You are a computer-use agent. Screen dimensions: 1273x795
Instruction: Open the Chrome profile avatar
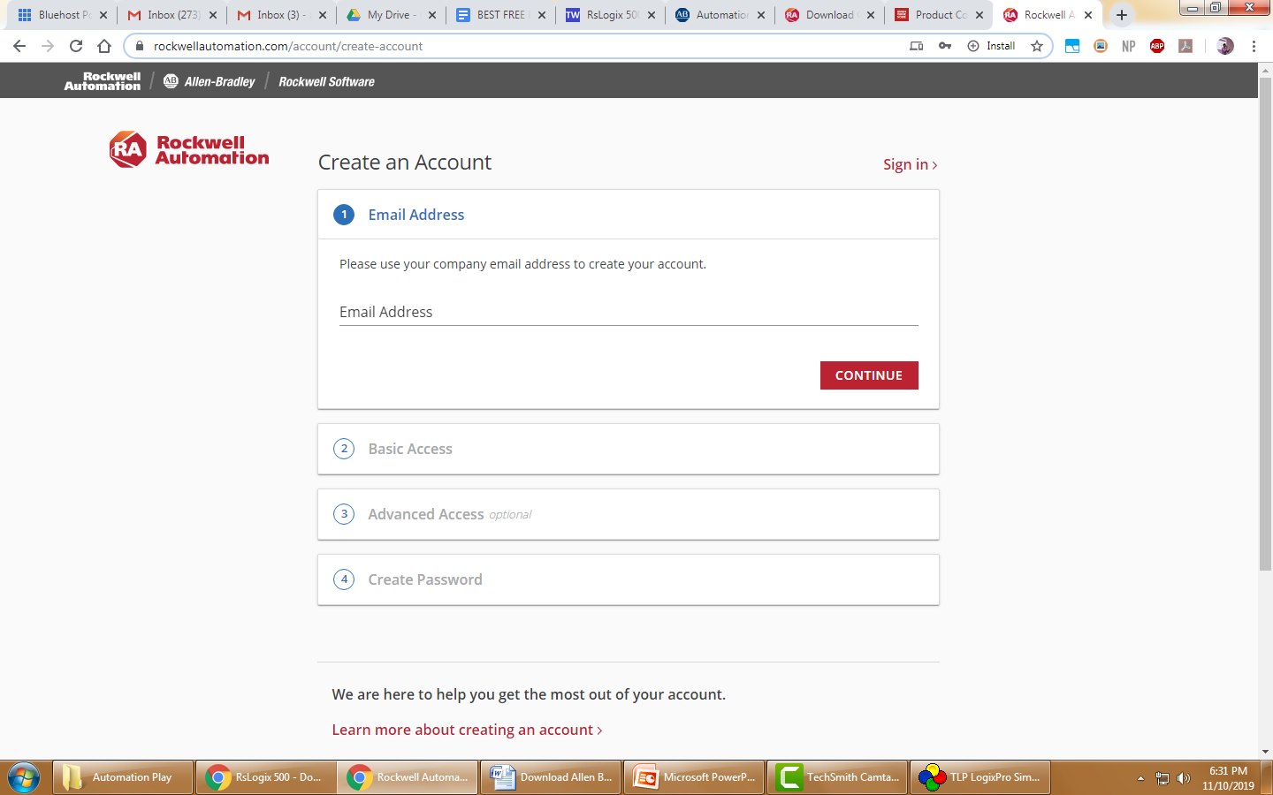pyautogui.click(x=1225, y=46)
